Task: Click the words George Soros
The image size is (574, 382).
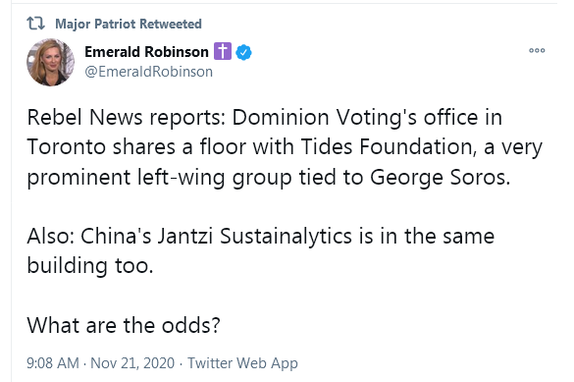Action: click(440, 178)
